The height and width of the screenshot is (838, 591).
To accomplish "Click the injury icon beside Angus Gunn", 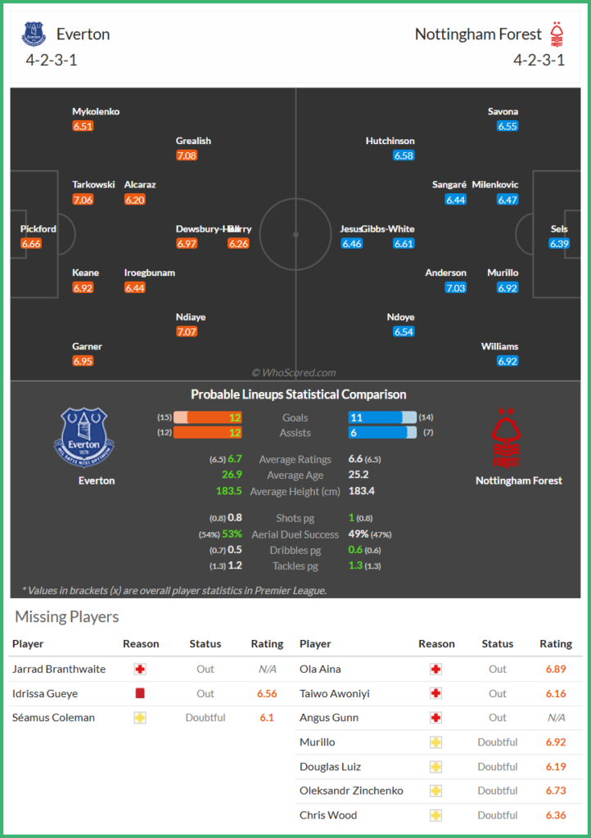I will click(x=436, y=718).
